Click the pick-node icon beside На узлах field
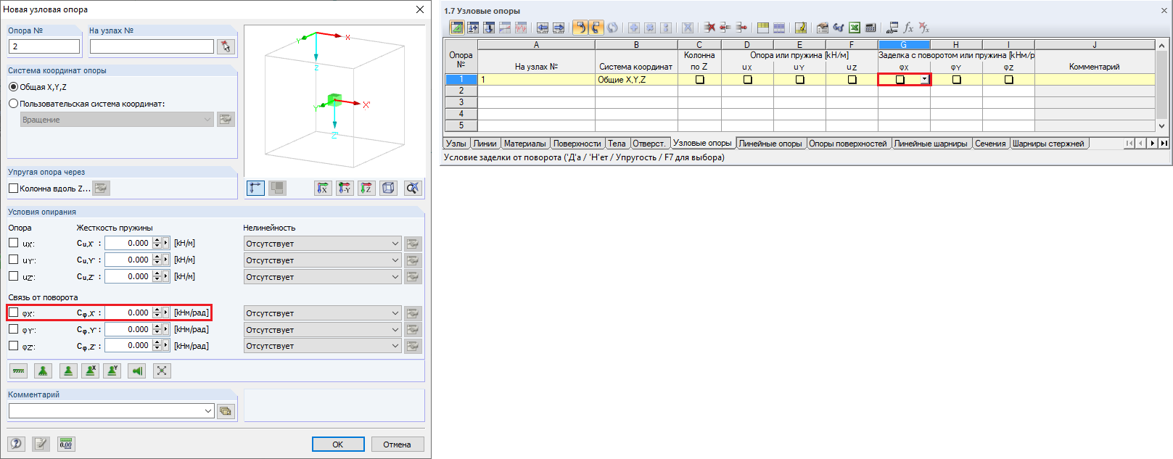 pos(226,46)
